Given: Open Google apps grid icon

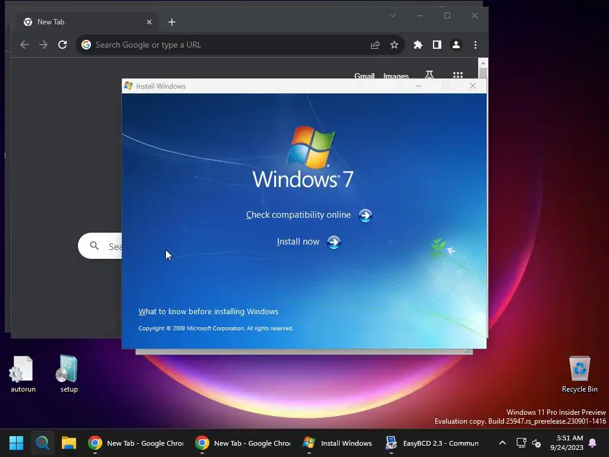Looking at the screenshot, I should [x=458, y=75].
